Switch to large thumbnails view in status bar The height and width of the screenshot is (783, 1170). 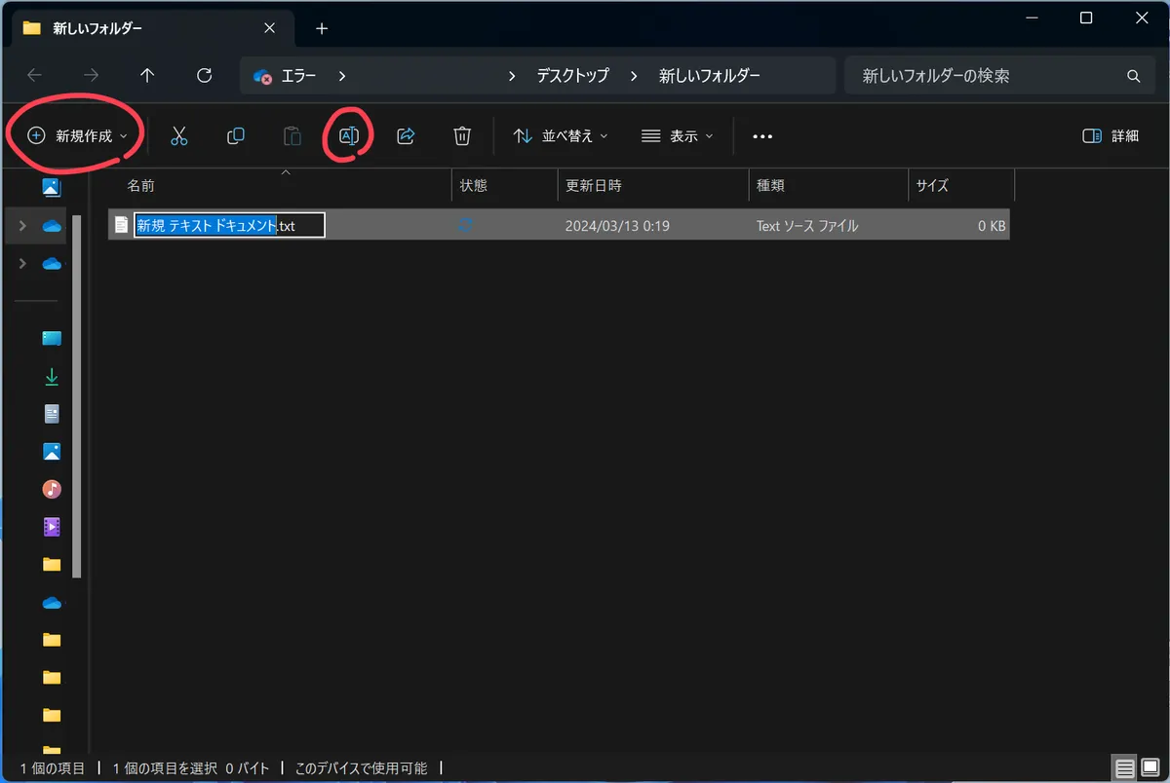coord(1150,767)
